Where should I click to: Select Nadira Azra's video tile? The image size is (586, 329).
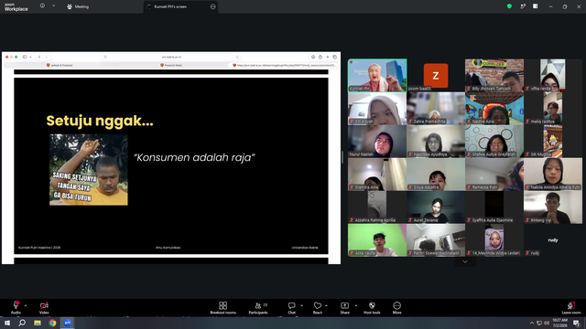point(494,108)
